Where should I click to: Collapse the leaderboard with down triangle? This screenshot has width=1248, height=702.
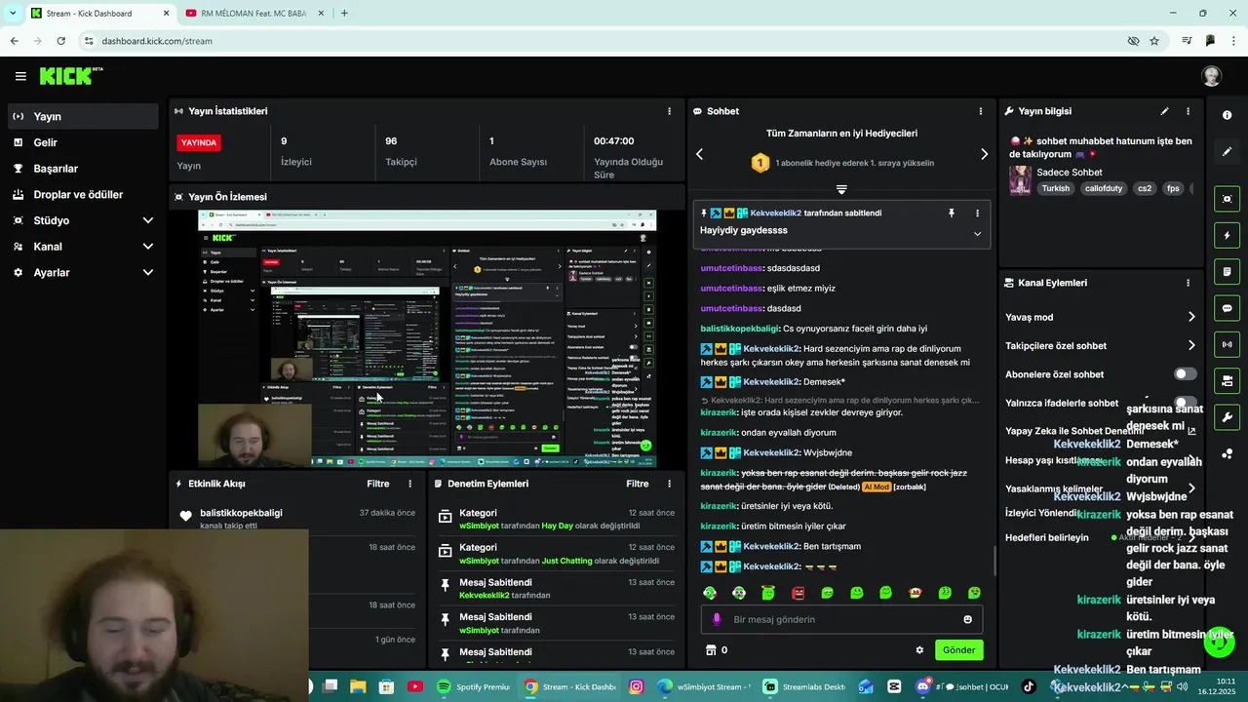coord(841,189)
